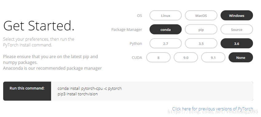Choose CUDA version 9.0
Viewport: 261px width, 117px height.
click(x=186, y=57)
